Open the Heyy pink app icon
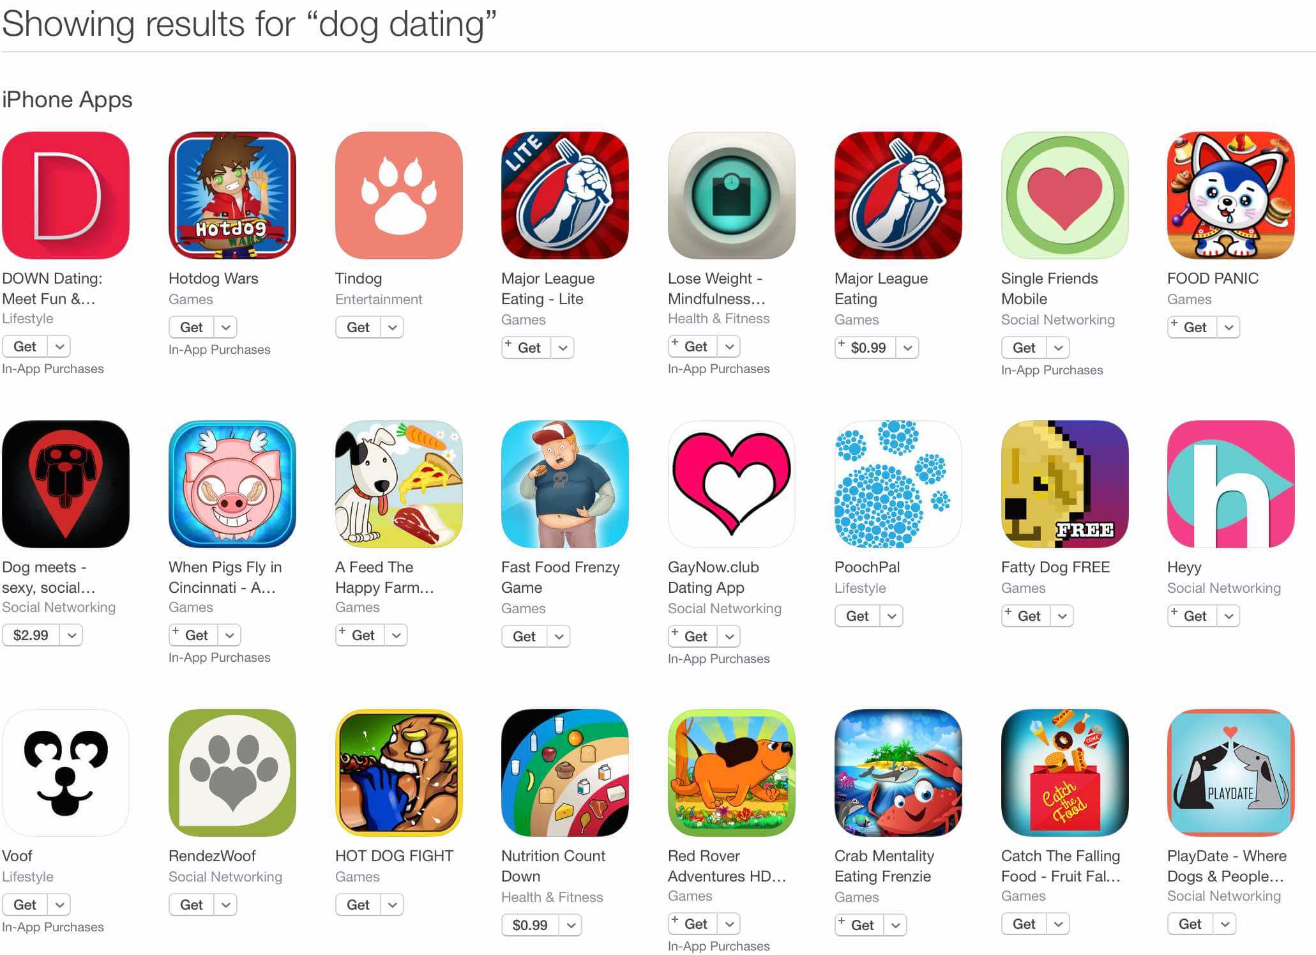Image resolution: width=1316 pixels, height=955 pixels. point(1230,484)
